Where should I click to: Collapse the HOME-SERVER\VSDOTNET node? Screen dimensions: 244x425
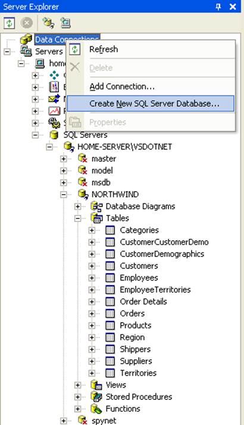click(49, 146)
